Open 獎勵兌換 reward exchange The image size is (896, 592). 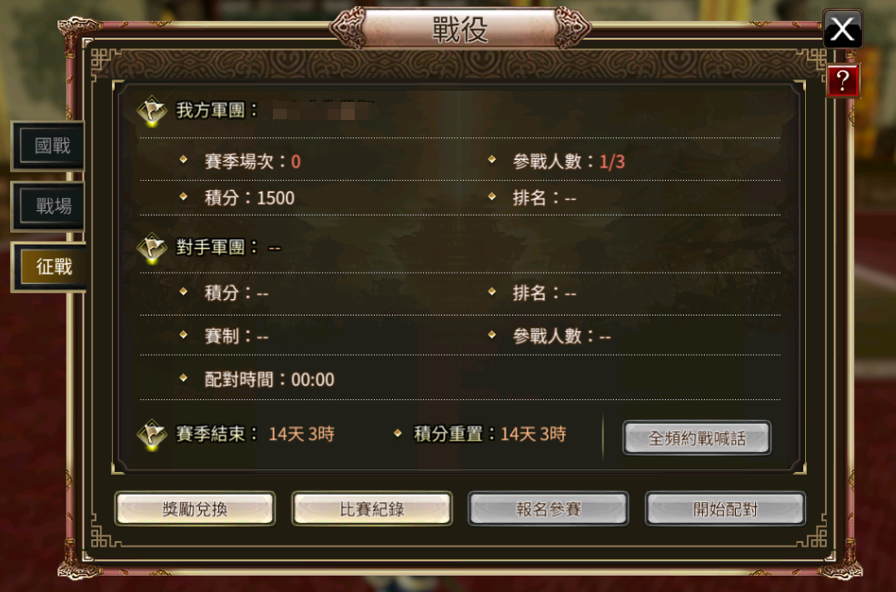point(195,508)
